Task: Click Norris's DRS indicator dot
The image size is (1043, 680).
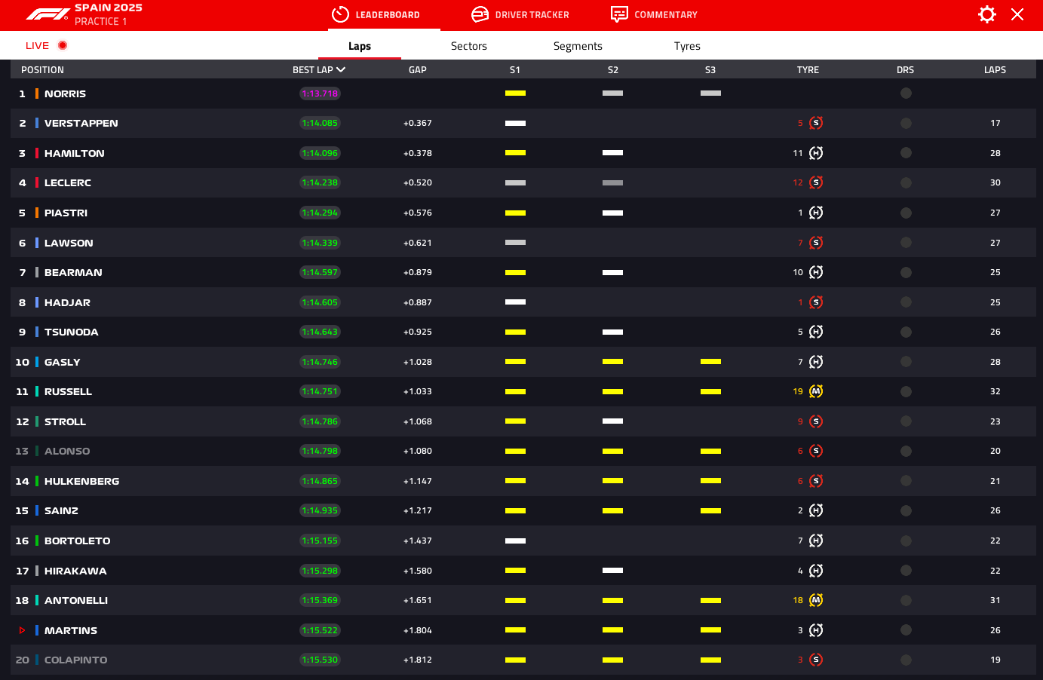Action: tap(906, 93)
